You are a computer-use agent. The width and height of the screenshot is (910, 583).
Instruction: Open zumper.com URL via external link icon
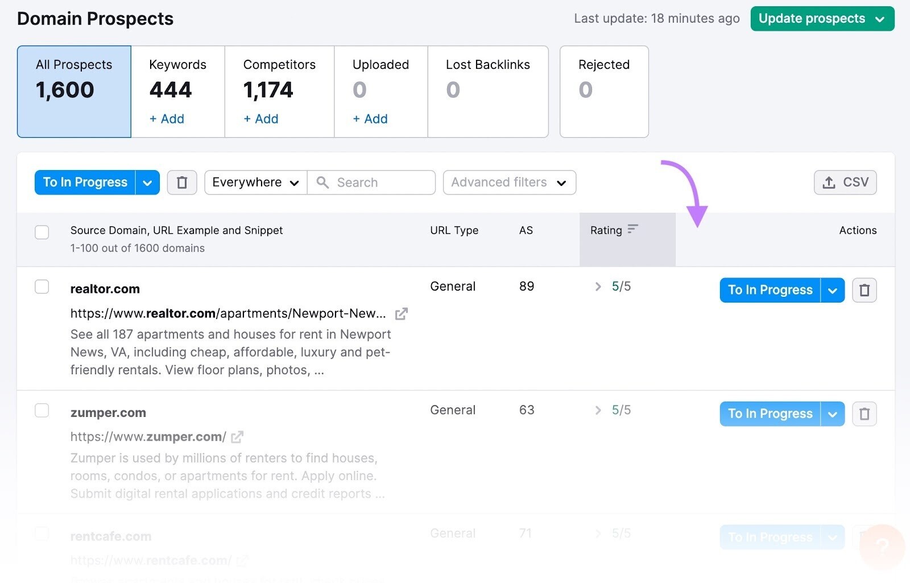[x=238, y=437]
